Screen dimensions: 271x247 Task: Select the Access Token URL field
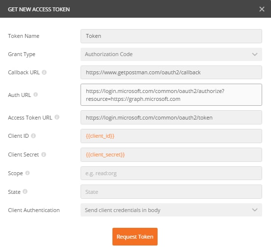coord(171,118)
